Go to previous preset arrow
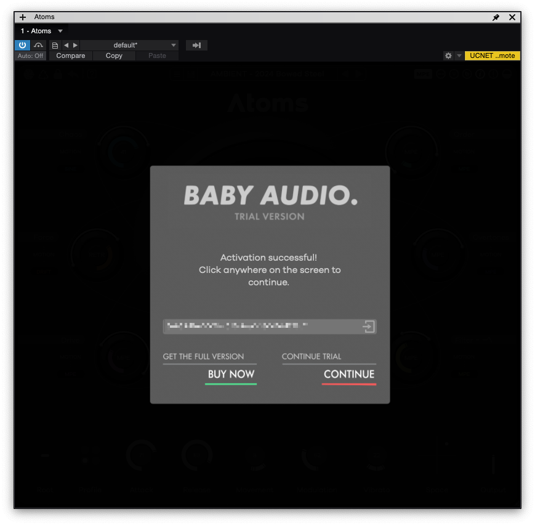This screenshot has width=535, height=525. (66, 45)
